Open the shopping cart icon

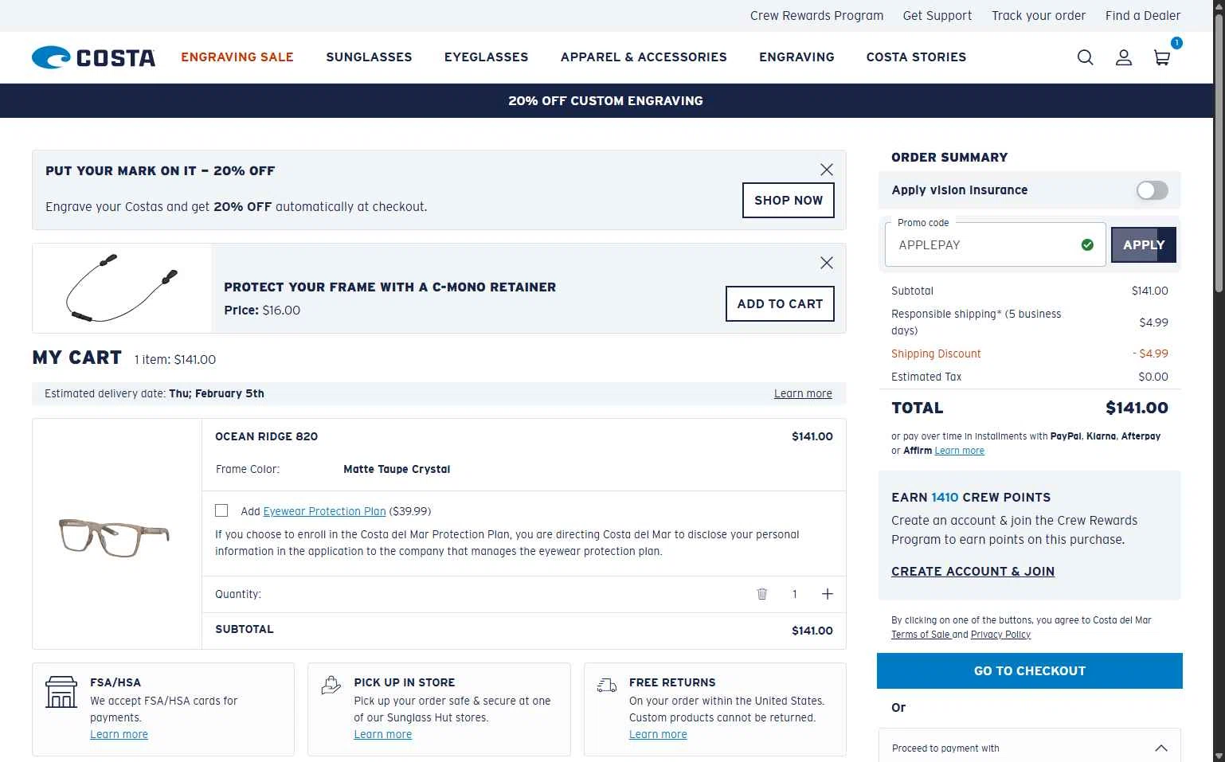click(1162, 57)
